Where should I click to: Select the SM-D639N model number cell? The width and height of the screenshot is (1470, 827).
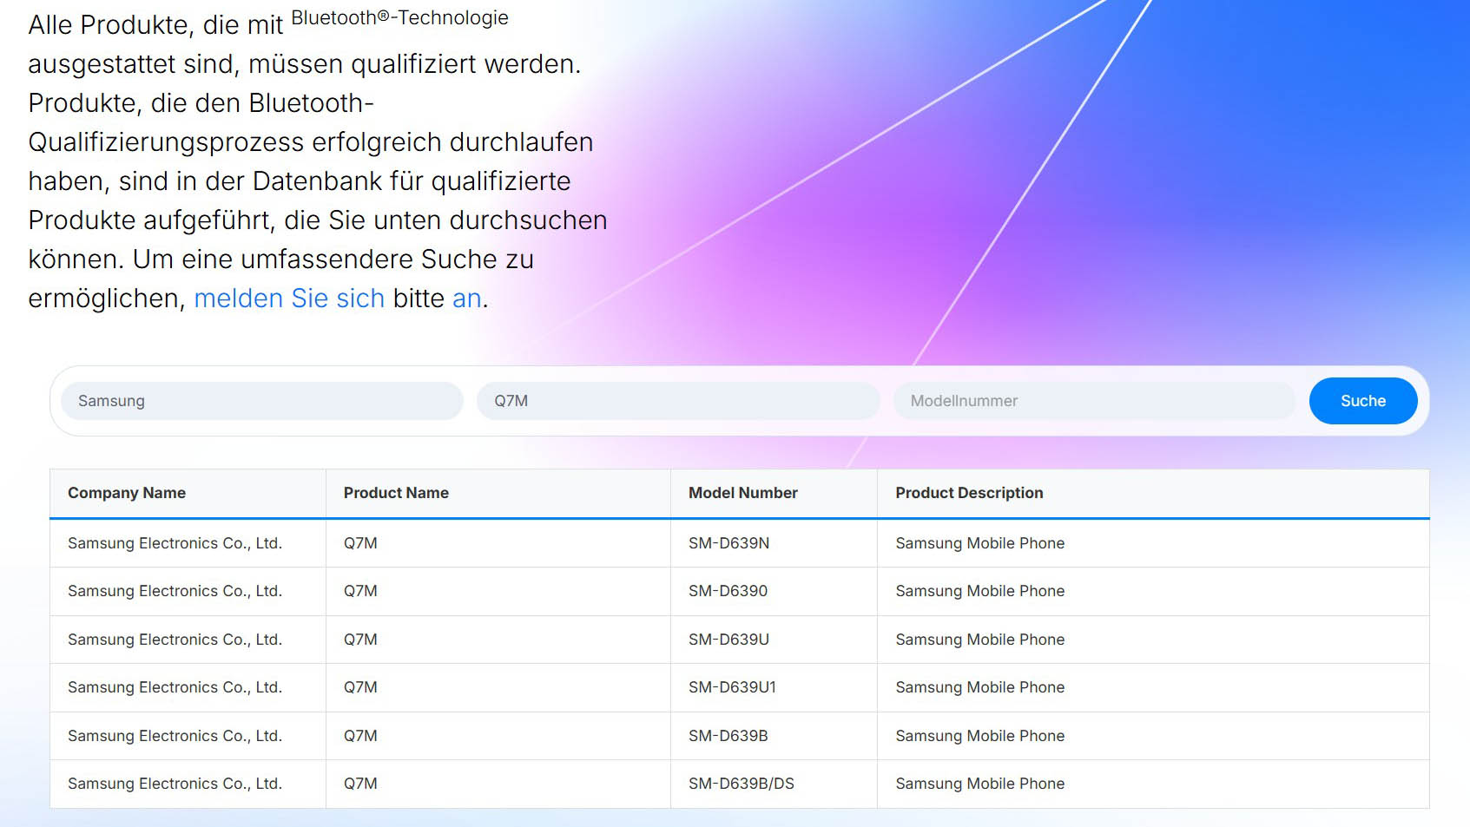pyautogui.click(x=728, y=543)
